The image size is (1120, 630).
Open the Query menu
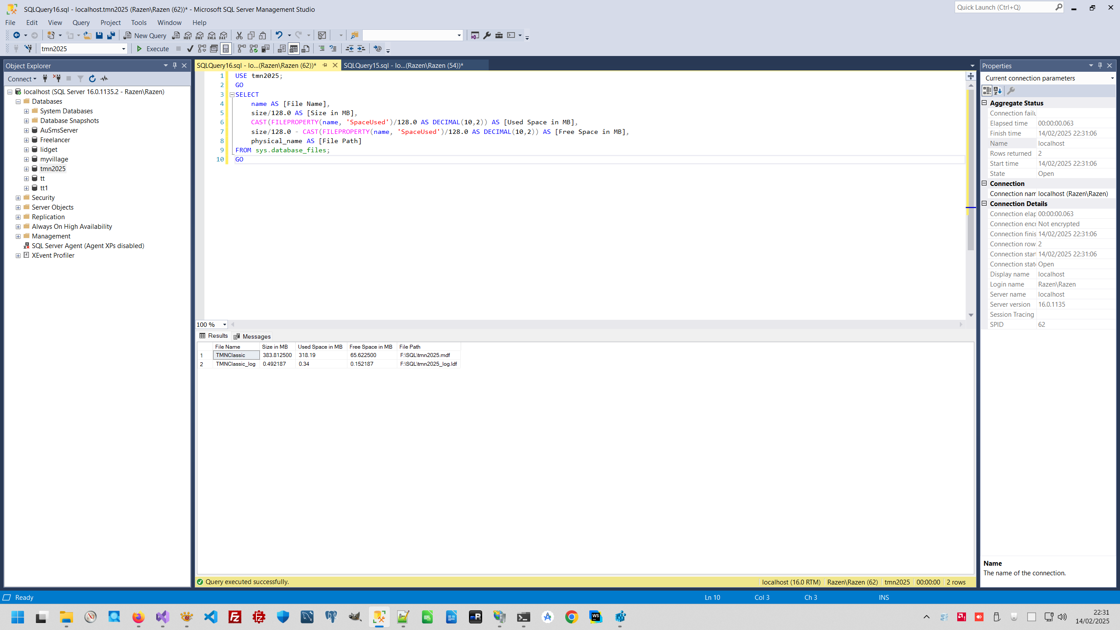(81, 23)
